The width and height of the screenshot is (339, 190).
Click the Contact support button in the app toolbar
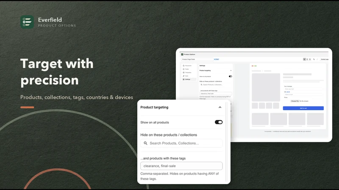(x=324, y=59)
